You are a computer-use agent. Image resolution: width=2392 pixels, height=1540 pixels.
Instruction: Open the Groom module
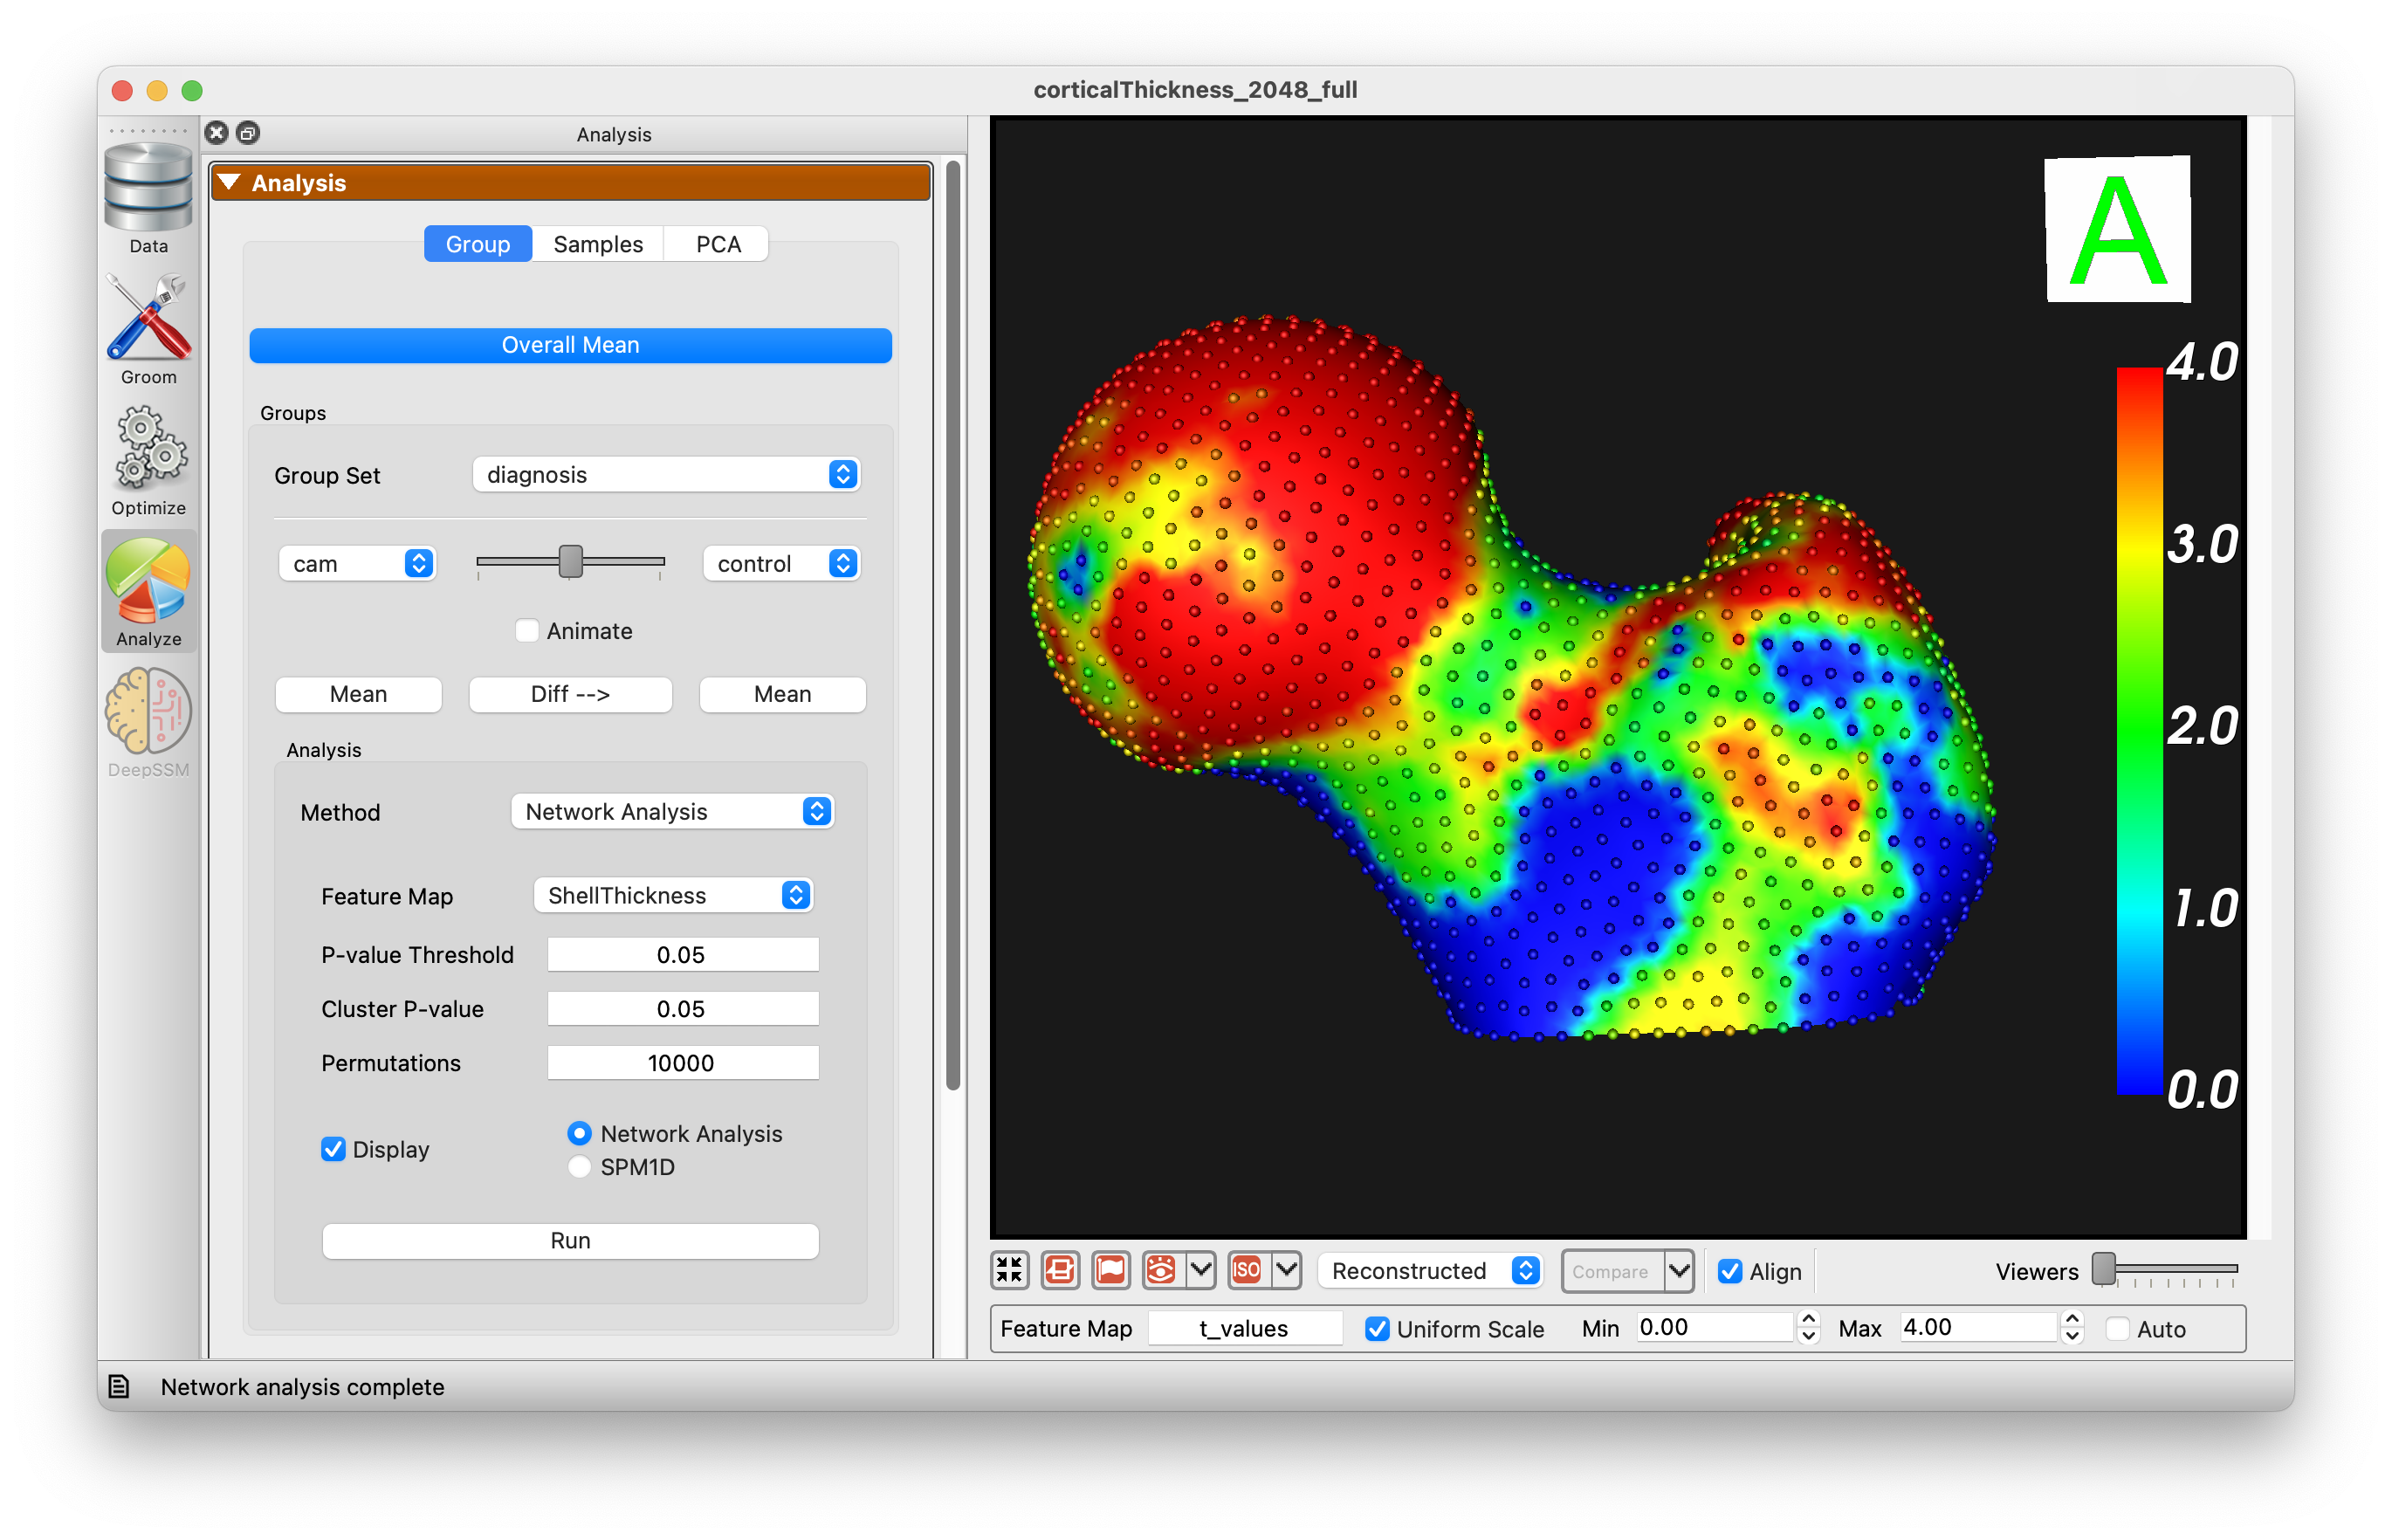point(148,329)
